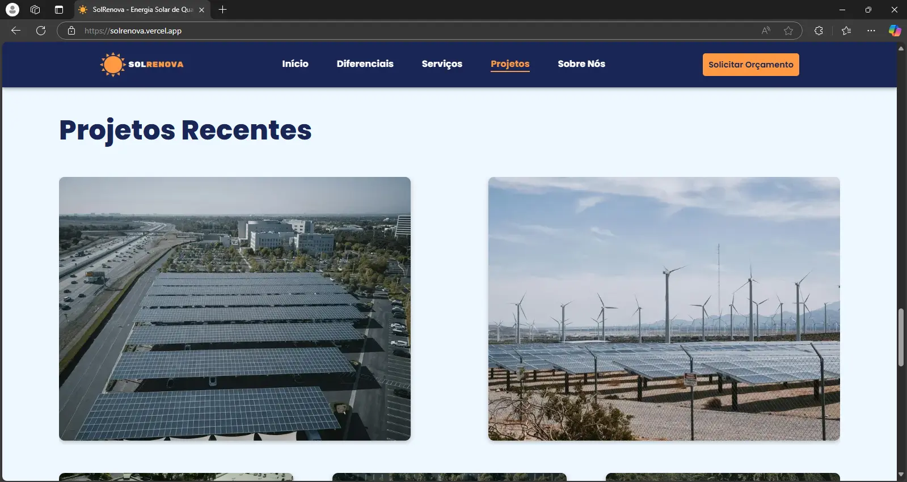Open the Extensions puzzle icon
This screenshot has height=482, width=907.
point(819,31)
